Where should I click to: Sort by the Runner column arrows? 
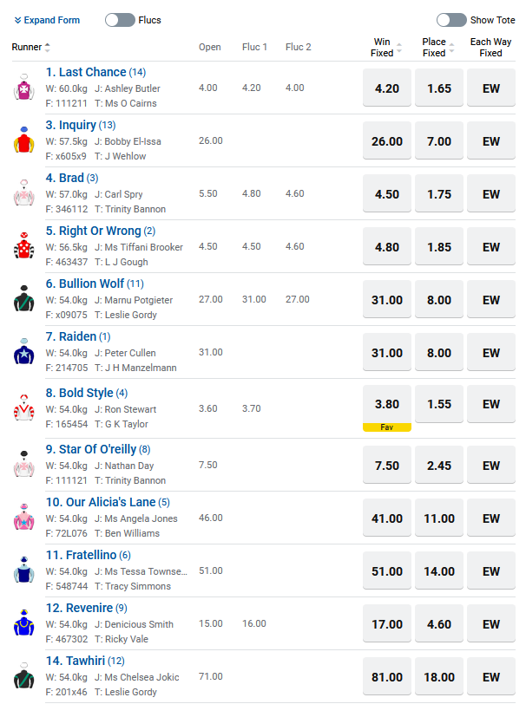pyautogui.click(x=48, y=48)
